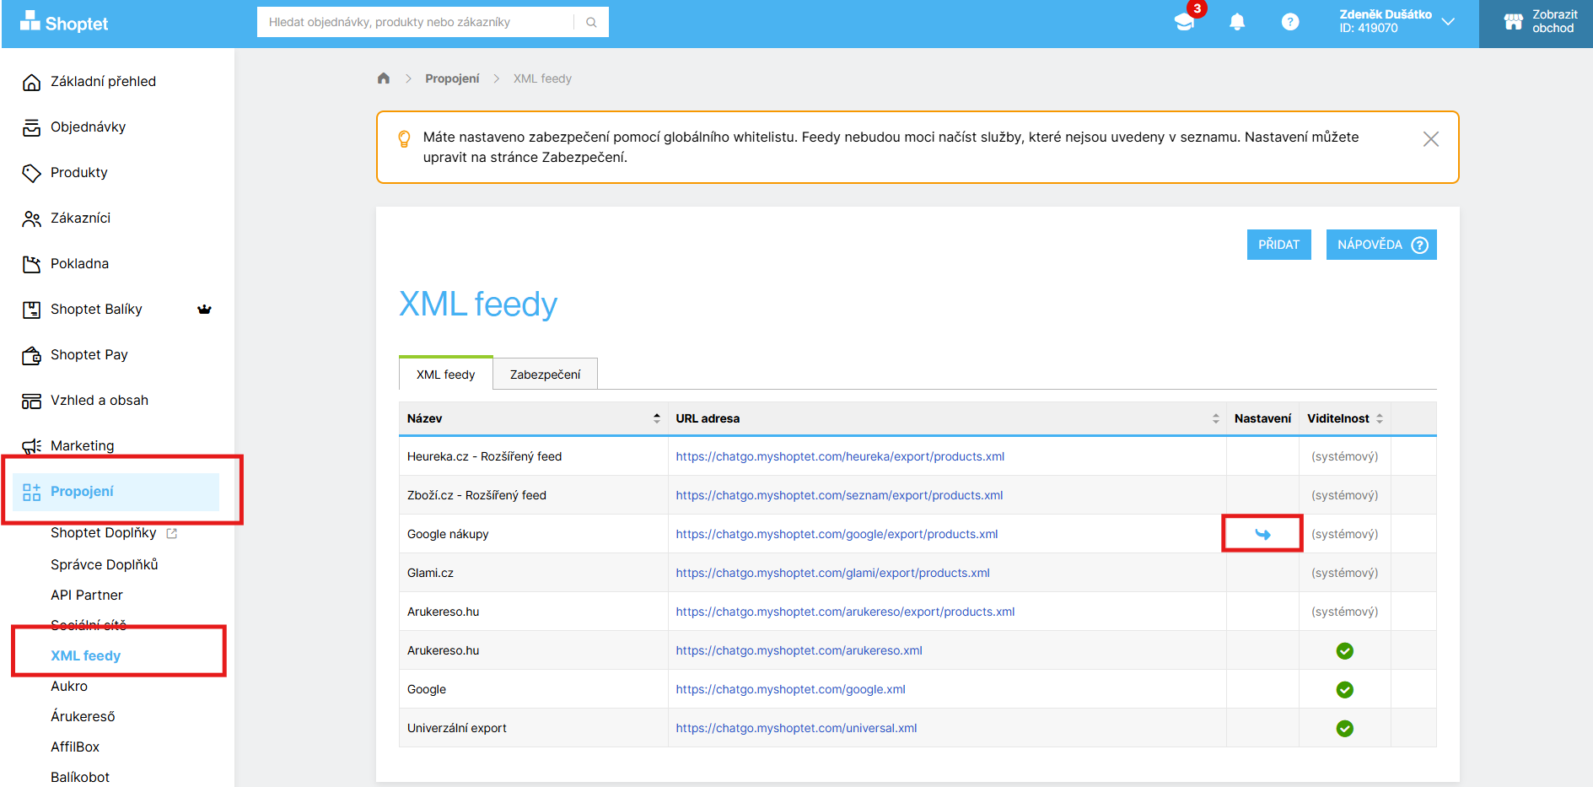The width and height of the screenshot is (1593, 787).
Task: Click the home breadcrumb icon
Action: pos(384,78)
